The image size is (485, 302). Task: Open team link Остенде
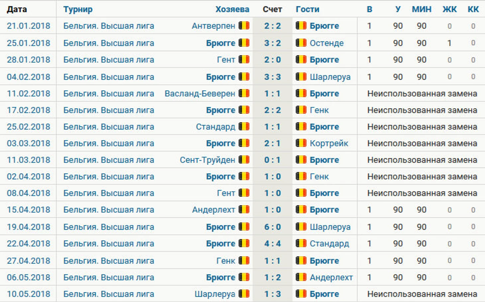327,43
